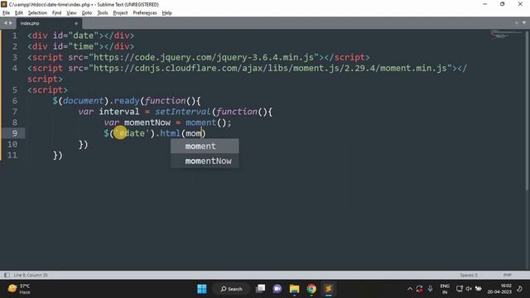
Task: Open the Windows Start menu
Action: pos(202,289)
